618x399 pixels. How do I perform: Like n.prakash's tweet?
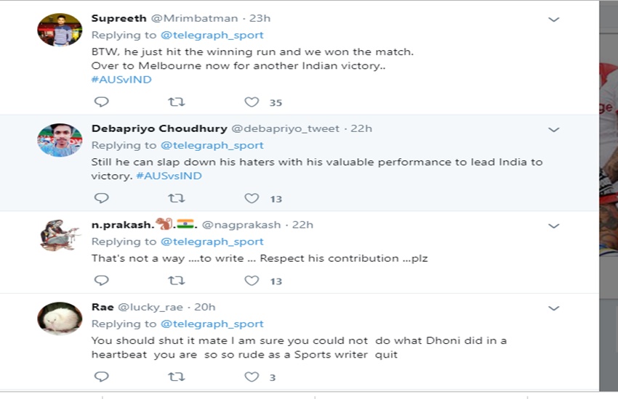(252, 281)
